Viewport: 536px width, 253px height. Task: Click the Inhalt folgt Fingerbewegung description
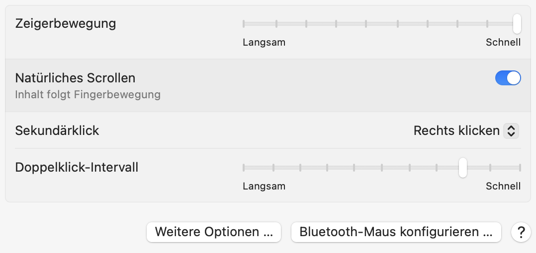pyautogui.click(x=88, y=94)
